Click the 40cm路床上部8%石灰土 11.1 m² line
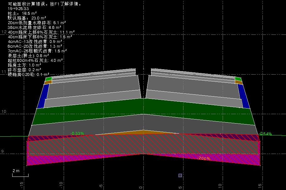 (x=41, y=32)
